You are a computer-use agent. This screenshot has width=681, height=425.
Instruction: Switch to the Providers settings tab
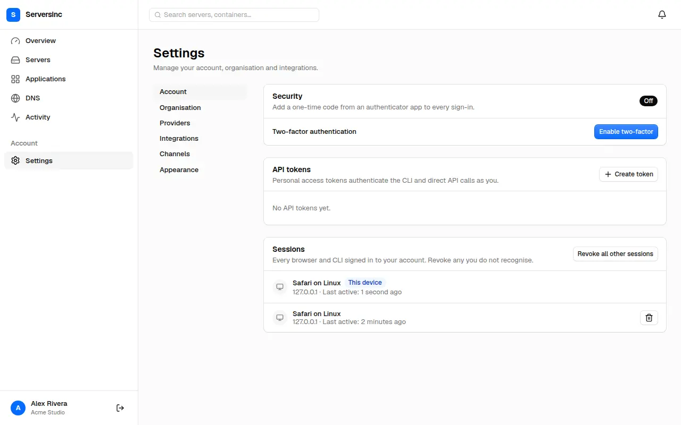[x=200, y=123]
